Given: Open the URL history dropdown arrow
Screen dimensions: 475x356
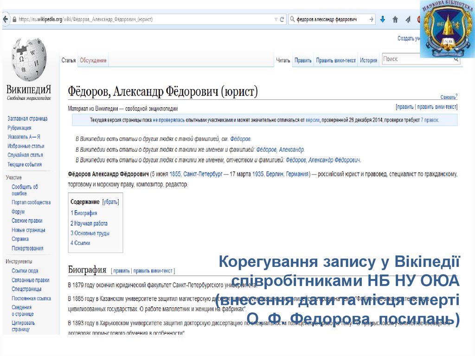Looking at the screenshot, I should pyautogui.click(x=276, y=19).
